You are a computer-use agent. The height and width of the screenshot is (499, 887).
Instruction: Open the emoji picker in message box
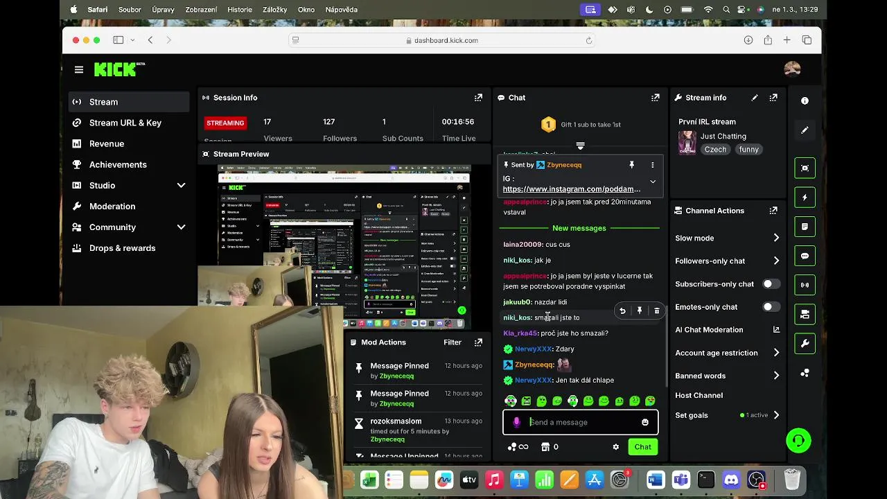(x=645, y=422)
